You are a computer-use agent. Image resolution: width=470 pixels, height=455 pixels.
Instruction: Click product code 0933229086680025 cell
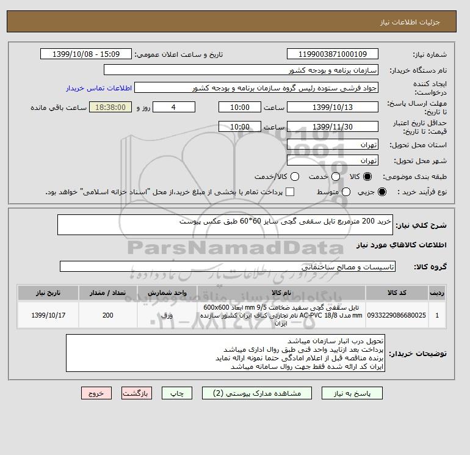[x=397, y=315]
